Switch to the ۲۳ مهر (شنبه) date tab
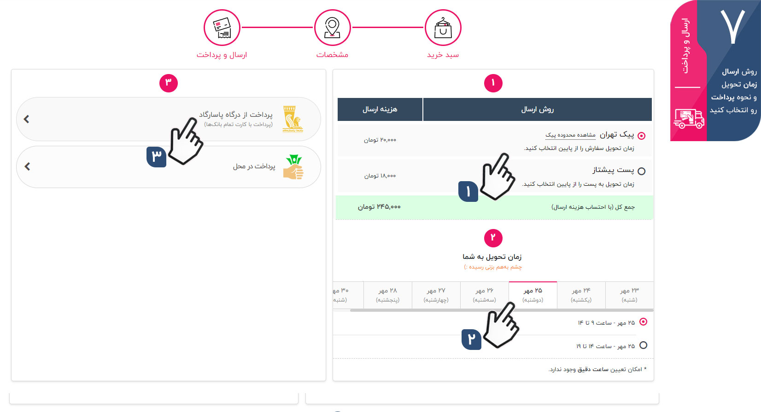The image size is (761, 412). click(629, 295)
